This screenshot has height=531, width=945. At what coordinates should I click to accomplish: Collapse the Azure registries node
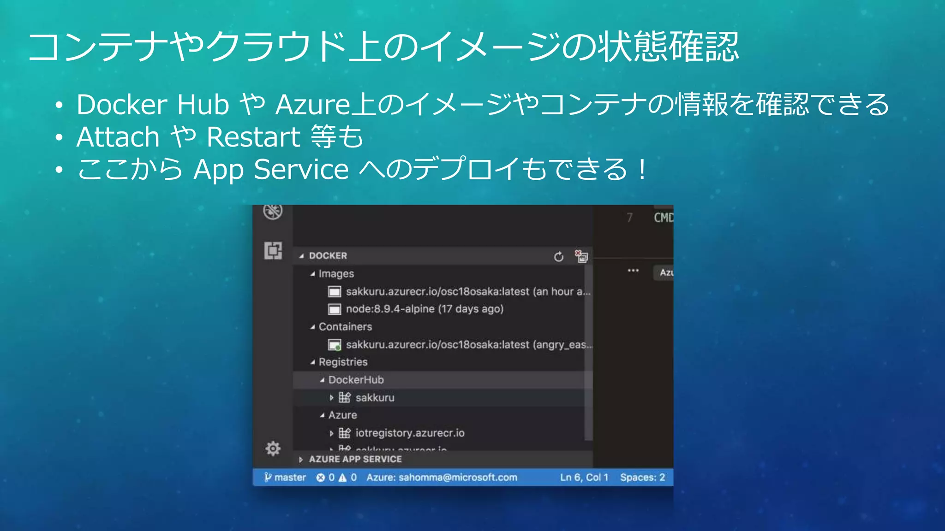[322, 415]
